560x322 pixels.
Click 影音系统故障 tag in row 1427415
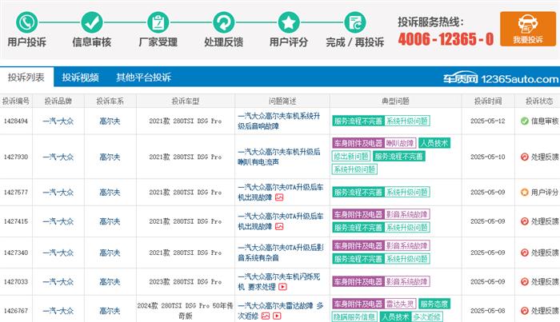(407, 214)
